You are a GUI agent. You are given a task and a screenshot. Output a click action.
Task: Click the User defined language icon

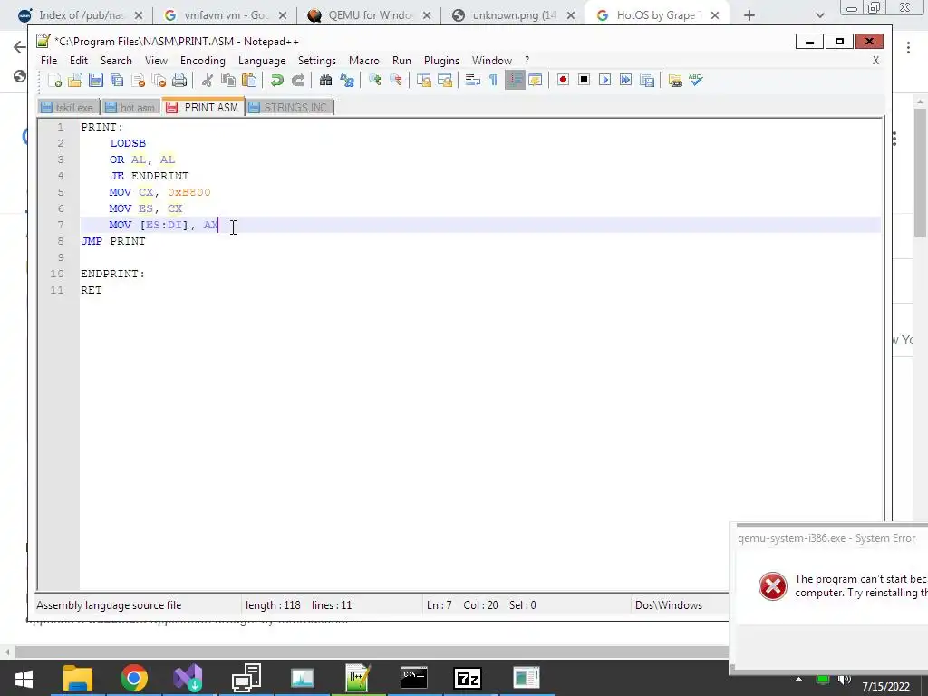(535, 80)
